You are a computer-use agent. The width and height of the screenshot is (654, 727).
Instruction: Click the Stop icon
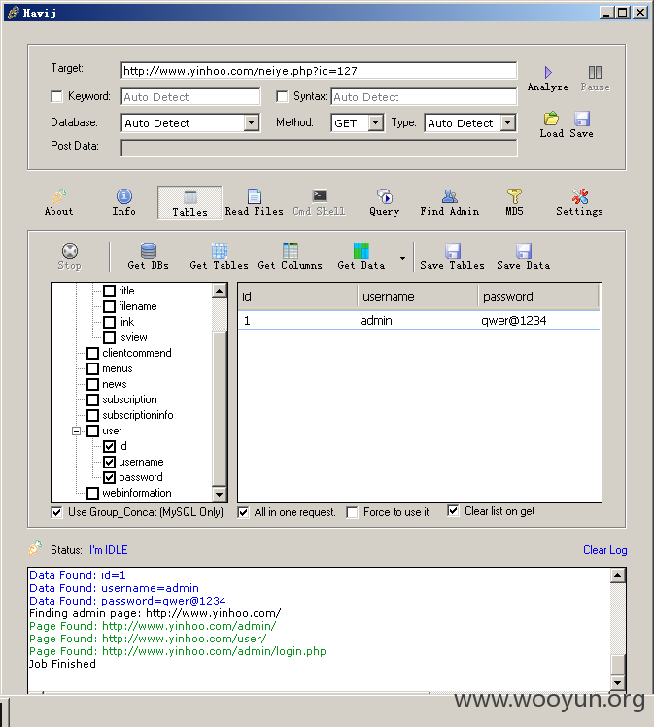click(70, 251)
